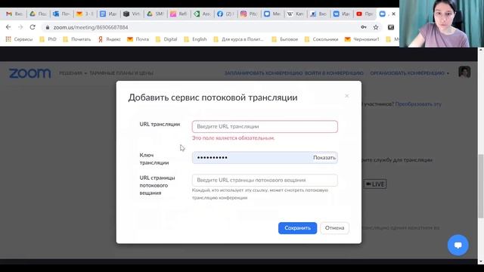
Task: Open the Для курса в Полит... folder
Action: coord(239,39)
